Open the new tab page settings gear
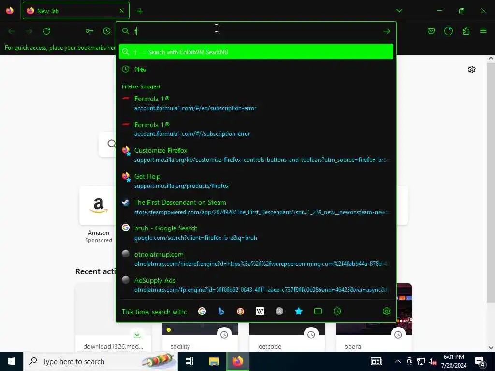The image size is (495, 371). [471, 70]
